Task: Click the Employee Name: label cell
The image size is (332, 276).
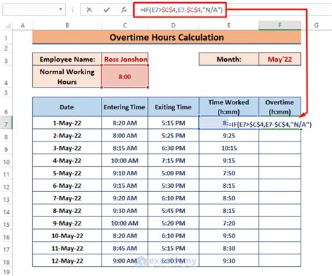Action: pos(67,59)
